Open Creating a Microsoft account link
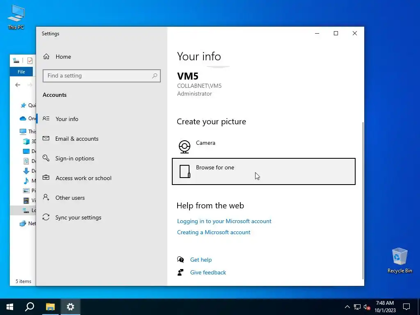 [213, 232]
